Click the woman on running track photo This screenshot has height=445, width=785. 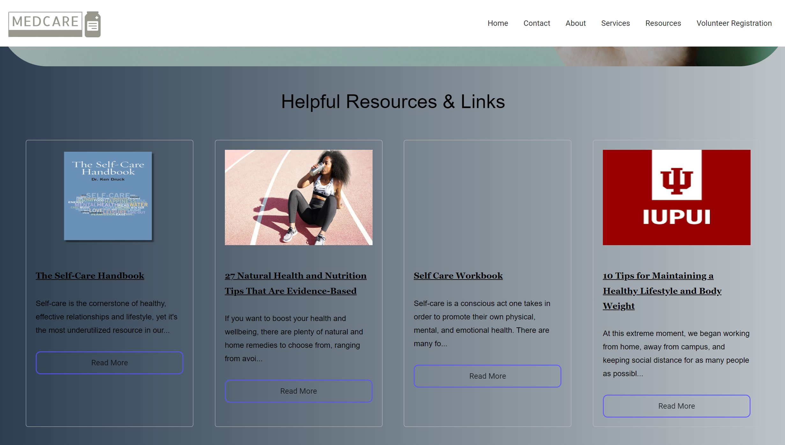click(x=299, y=197)
